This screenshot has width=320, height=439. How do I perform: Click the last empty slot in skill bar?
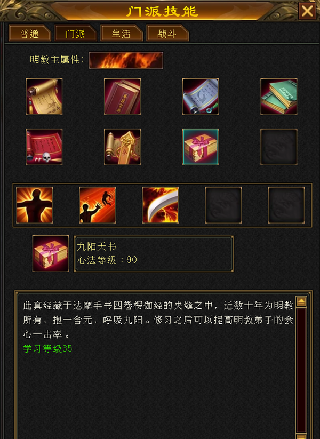(x=286, y=205)
